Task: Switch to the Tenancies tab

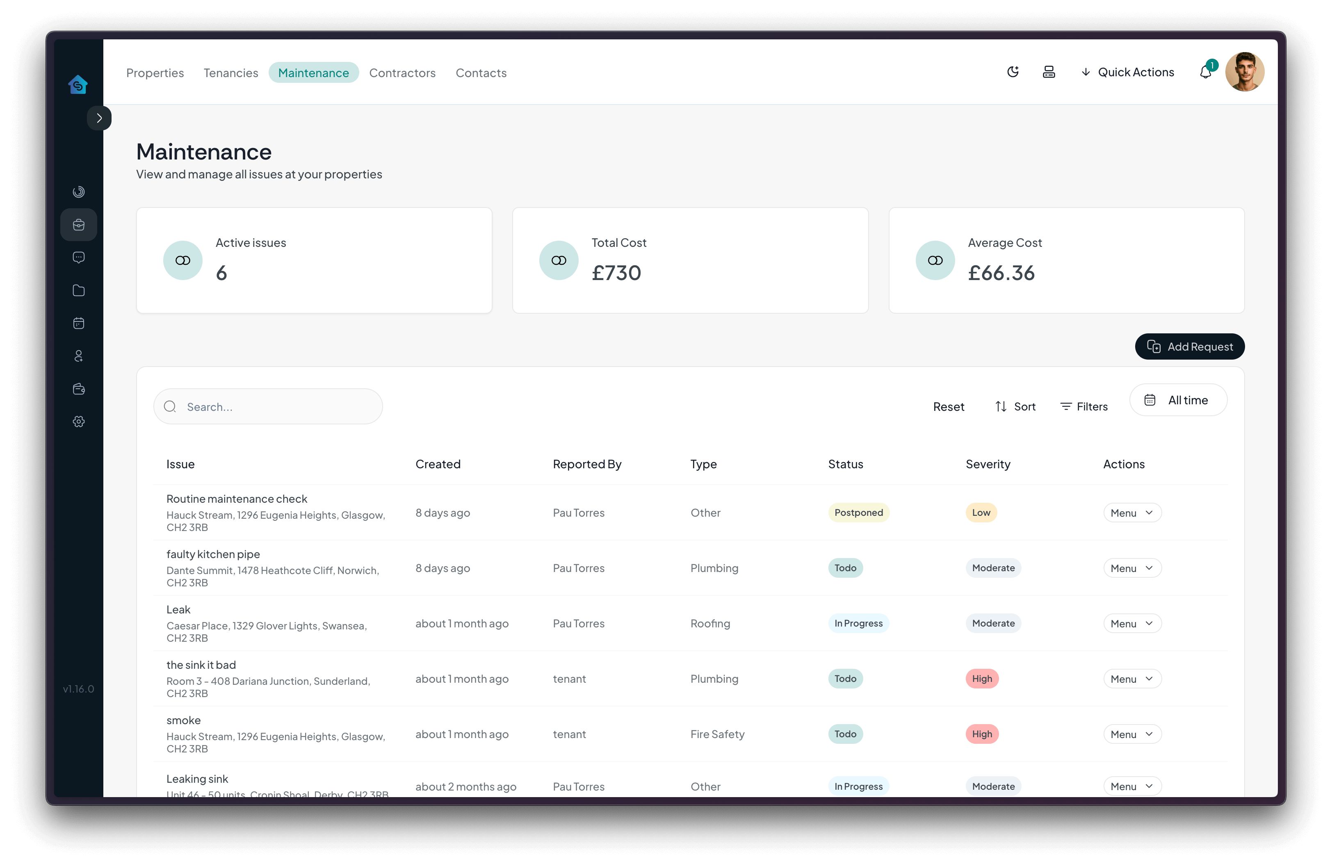Action: click(x=230, y=73)
